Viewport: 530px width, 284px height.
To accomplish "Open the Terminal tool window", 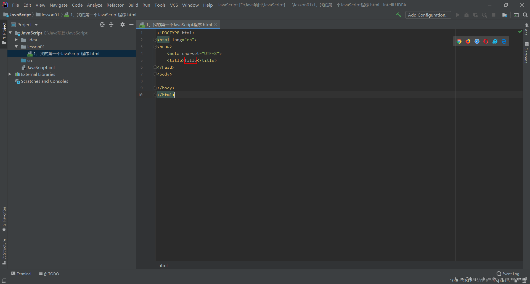I will 21,274.
